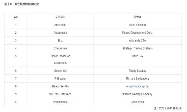Image resolution: width=187 pixels, height=112 pixels.
Task: Click the Aberration system cell
Action: tap(60, 25)
